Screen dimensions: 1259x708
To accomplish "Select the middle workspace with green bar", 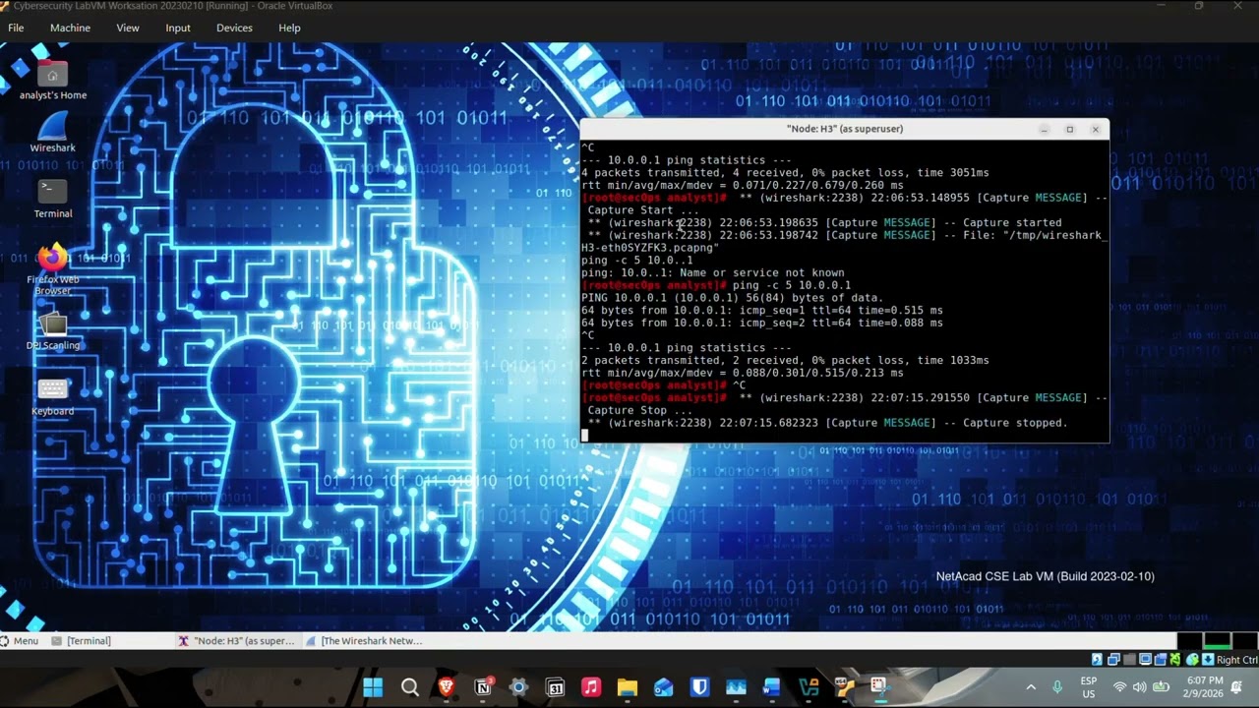I will (x=1217, y=640).
